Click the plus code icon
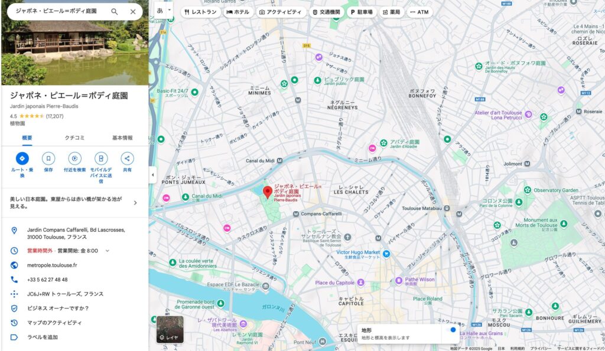The width and height of the screenshot is (605, 351). point(14,294)
